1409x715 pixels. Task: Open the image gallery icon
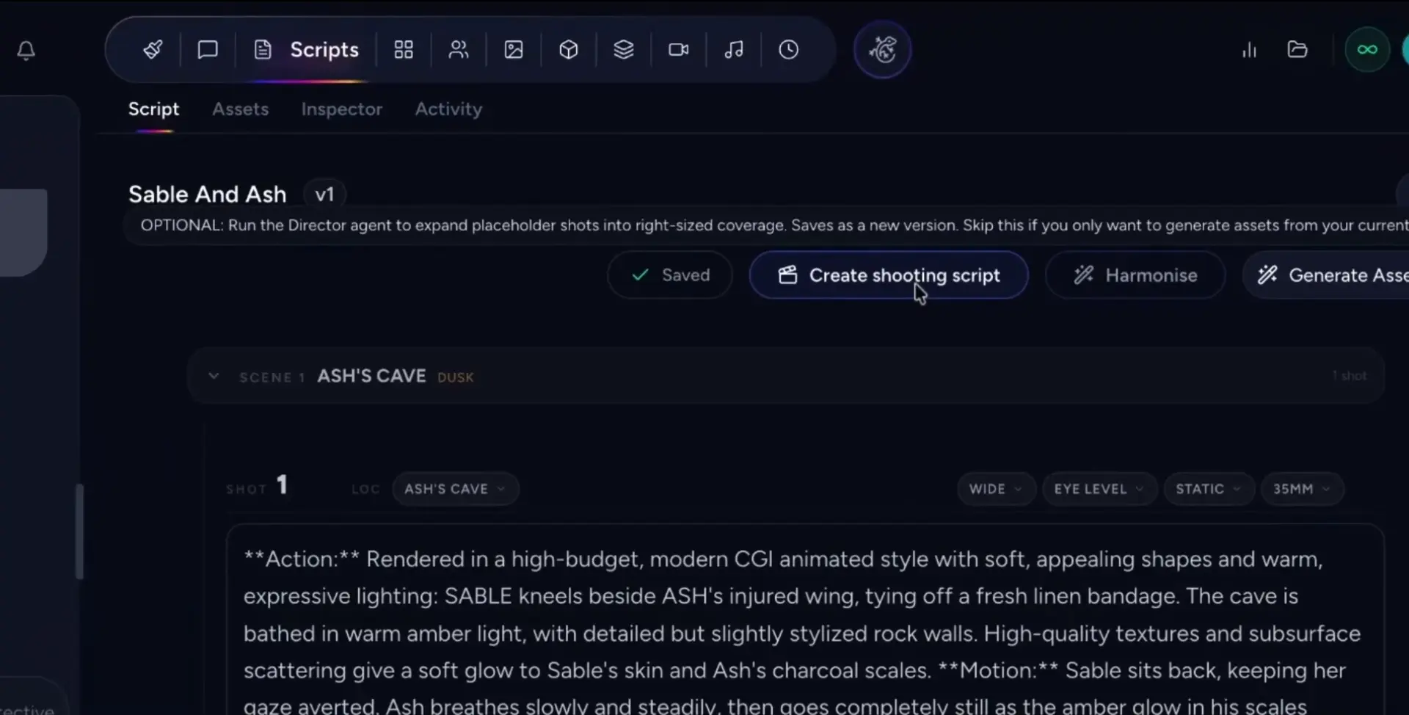[x=514, y=50]
